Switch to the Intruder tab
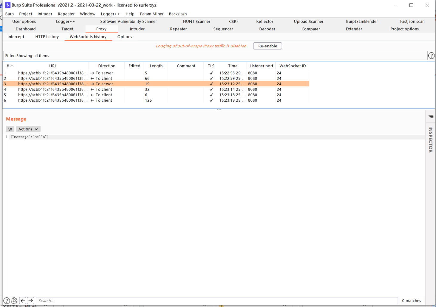436x307 pixels. coord(137,29)
